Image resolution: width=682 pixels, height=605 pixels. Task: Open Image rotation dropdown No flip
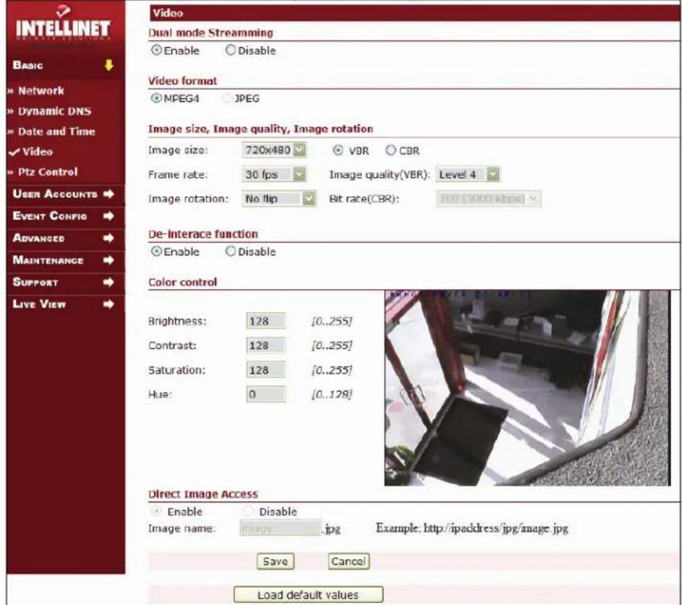(278, 199)
